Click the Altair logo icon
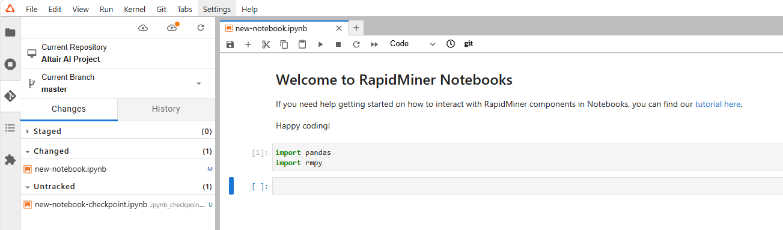This screenshot has height=230, width=783. pyautogui.click(x=10, y=9)
